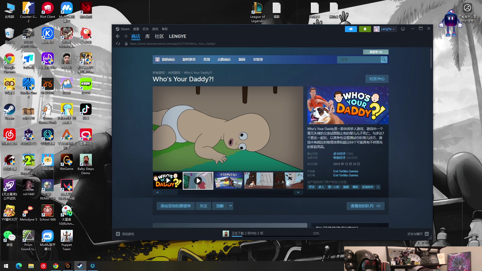Image resolution: width=482 pixels, height=271 pixels.
Task: Open Puppet Team desktop shortcut
Action: 67,240
